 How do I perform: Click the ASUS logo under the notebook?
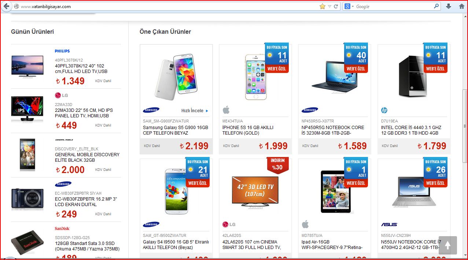[x=389, y=224]
